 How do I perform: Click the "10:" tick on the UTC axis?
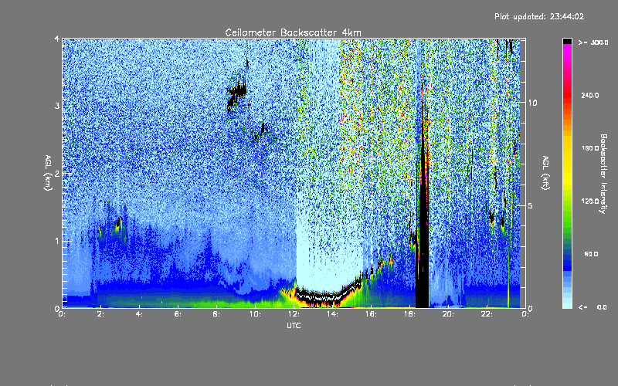pos(255,314)
